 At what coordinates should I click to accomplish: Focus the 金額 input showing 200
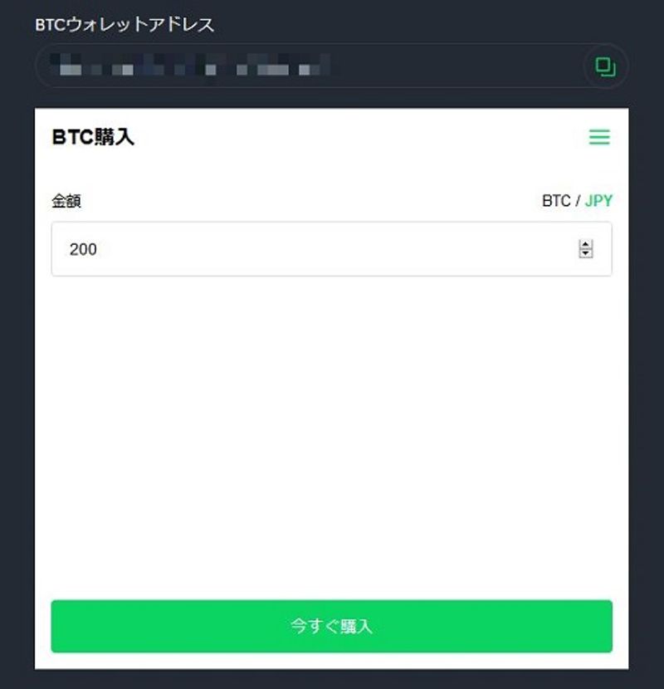(x=331, y=249)
